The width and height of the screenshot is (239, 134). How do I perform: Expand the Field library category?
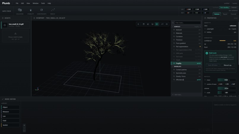(x=10, y=121)
